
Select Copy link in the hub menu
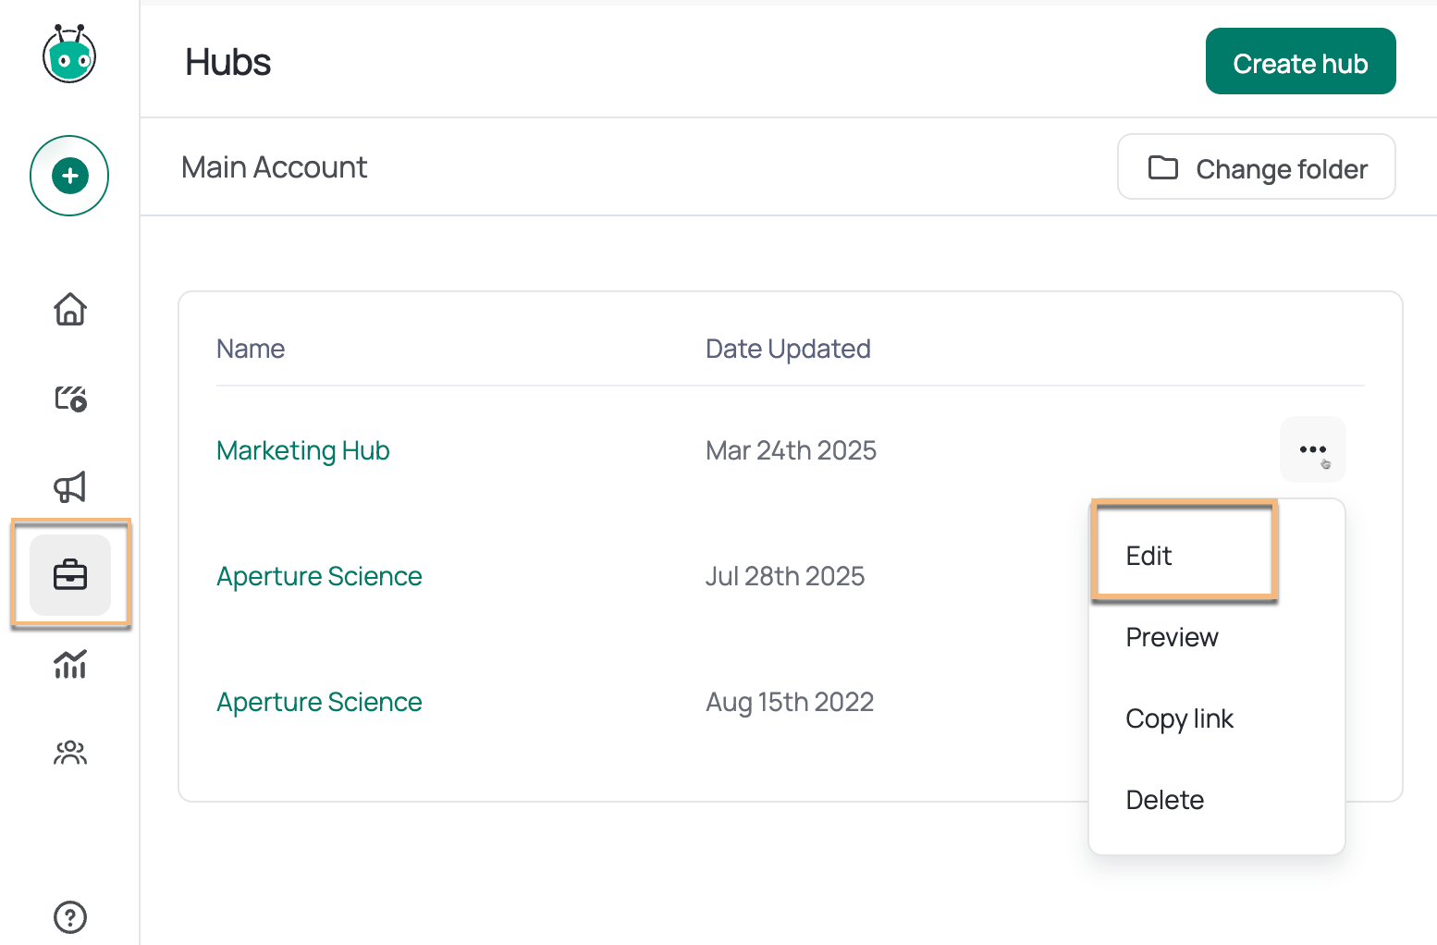(1179, 718)
